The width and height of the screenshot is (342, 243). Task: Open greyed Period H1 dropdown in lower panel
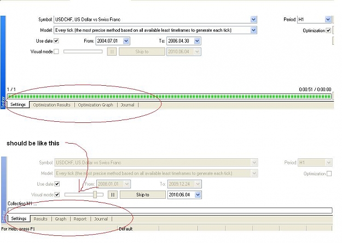click(329, 162)
